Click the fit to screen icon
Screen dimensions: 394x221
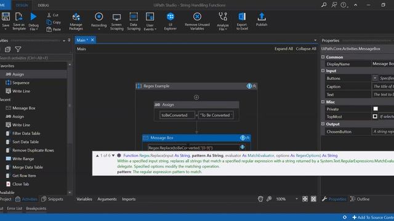[305, 199]
